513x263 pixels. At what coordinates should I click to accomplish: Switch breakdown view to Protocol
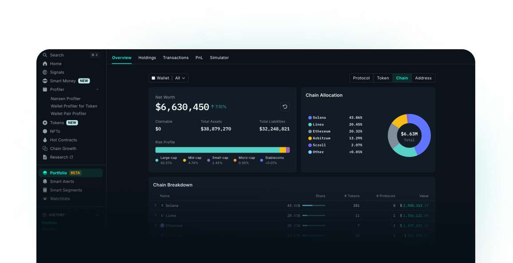point(361,78)
